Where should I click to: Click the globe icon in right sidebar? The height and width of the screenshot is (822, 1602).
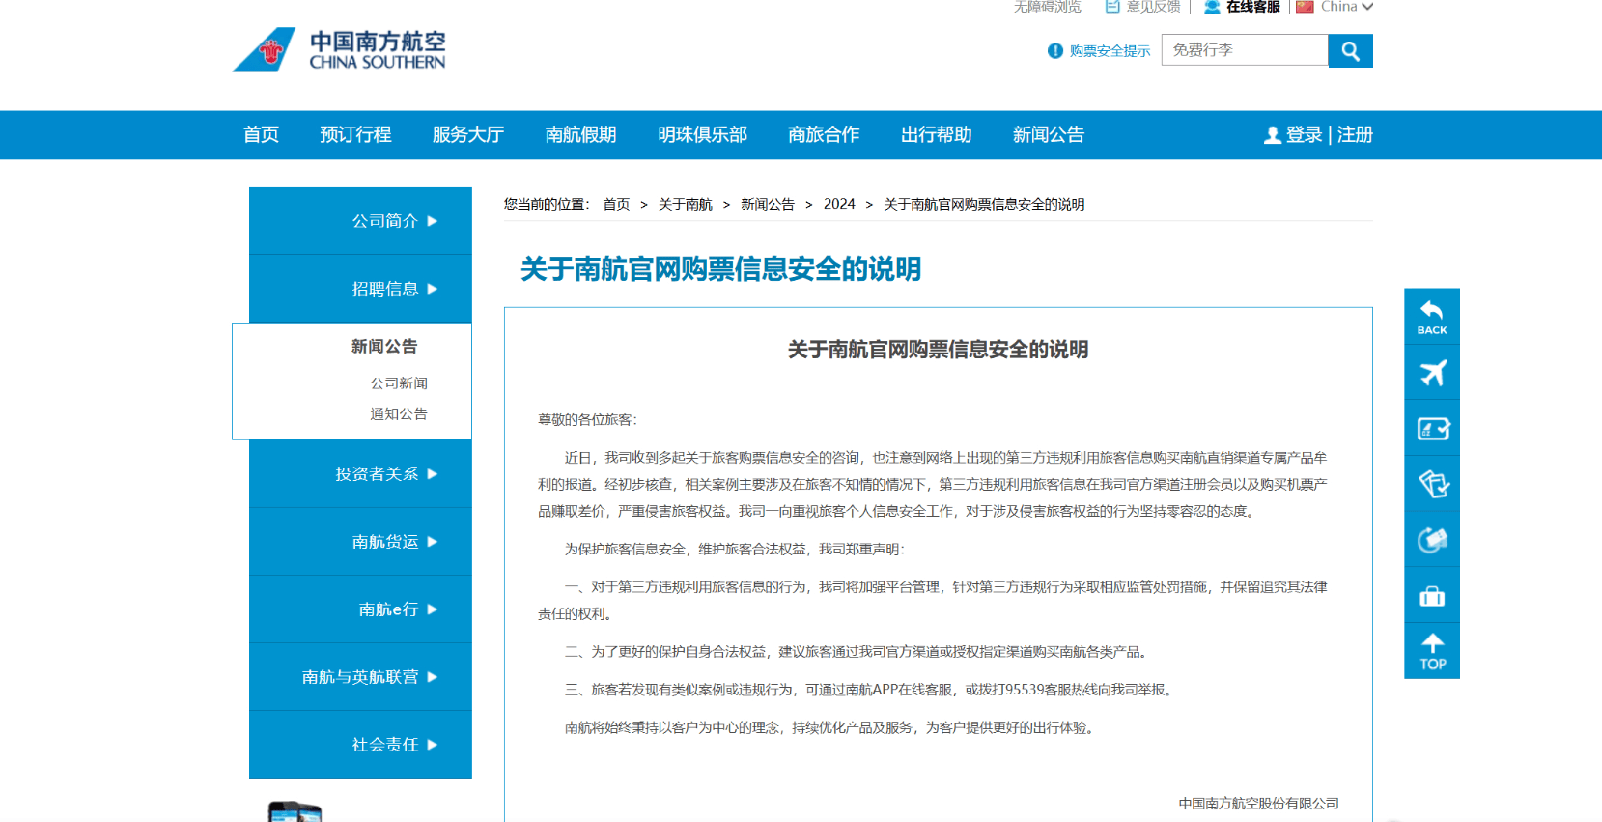point(1432,540)
